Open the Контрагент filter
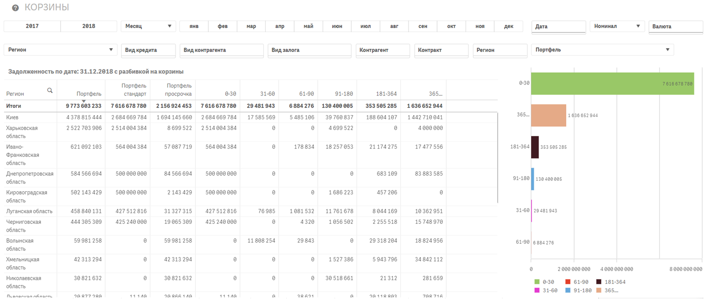 click(382, 50)
